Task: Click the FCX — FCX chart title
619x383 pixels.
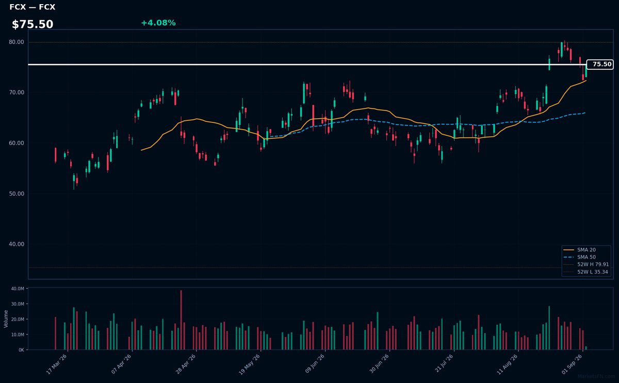Action: click(32, 7)
